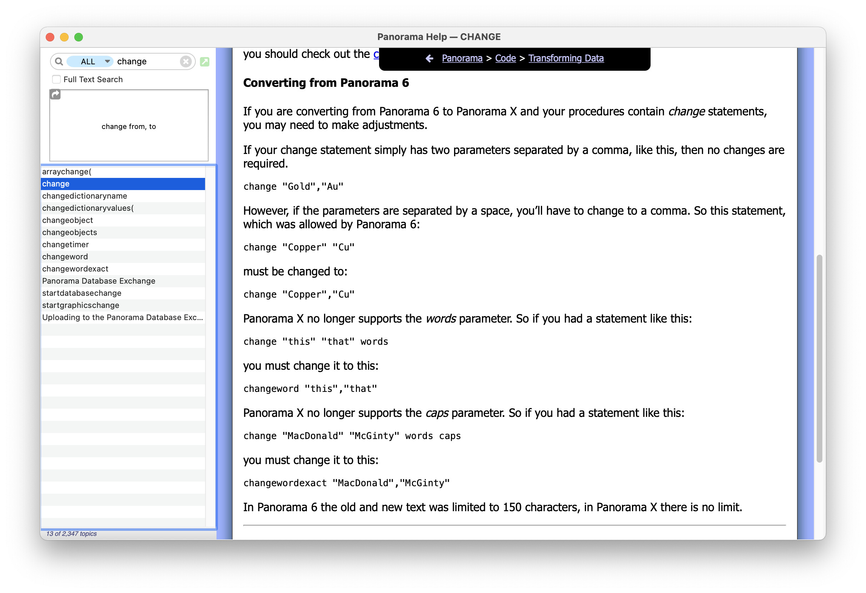
Task: Minimize the Panorama Help window
Action: (64, 37)
